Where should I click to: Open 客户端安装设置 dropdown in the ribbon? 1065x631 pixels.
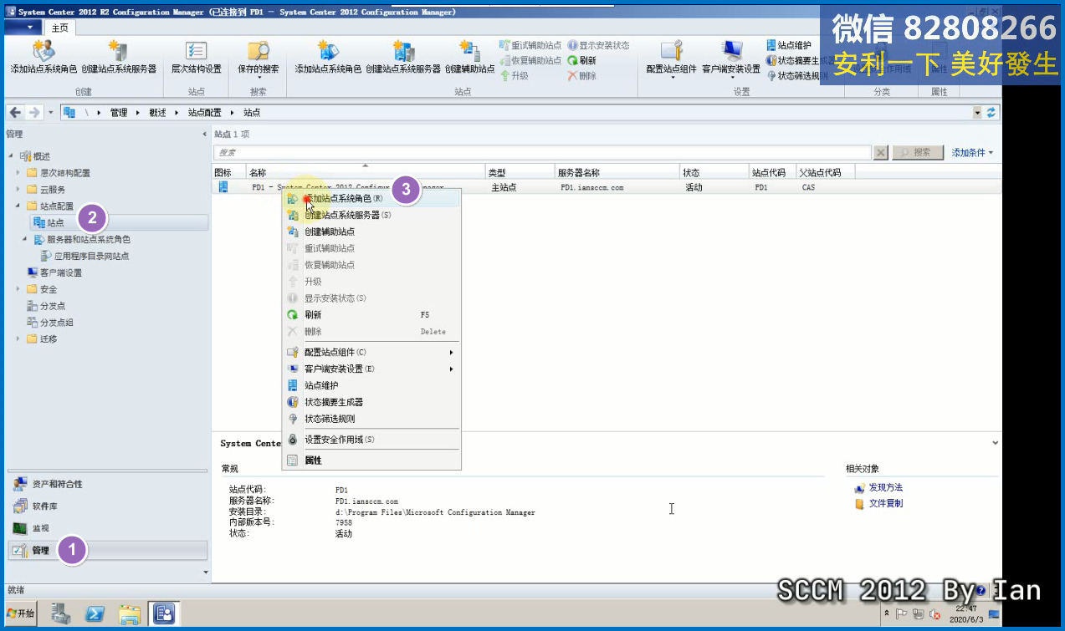tap(731, 59)
